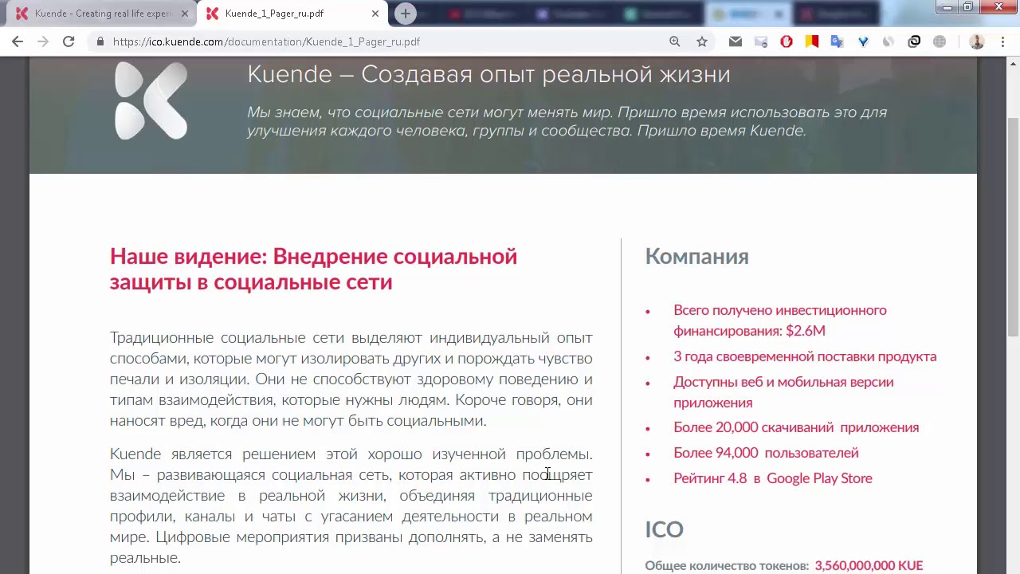Go back to the previous page
1020x574 pixels.
pyautogui.click(x=18, y=41)
